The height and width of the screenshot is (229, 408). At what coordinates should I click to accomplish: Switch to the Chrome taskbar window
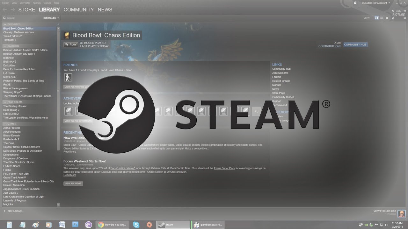coord(112,225)
